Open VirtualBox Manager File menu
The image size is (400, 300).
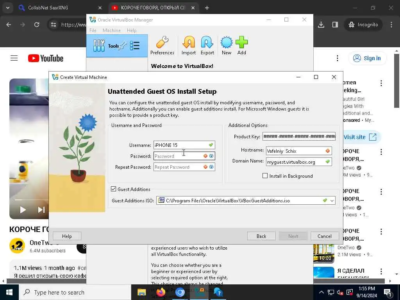click(x=93, y=30)
